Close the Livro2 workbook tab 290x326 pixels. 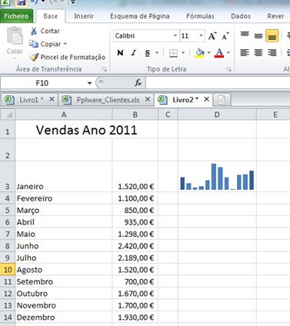[x=206, y=99]
